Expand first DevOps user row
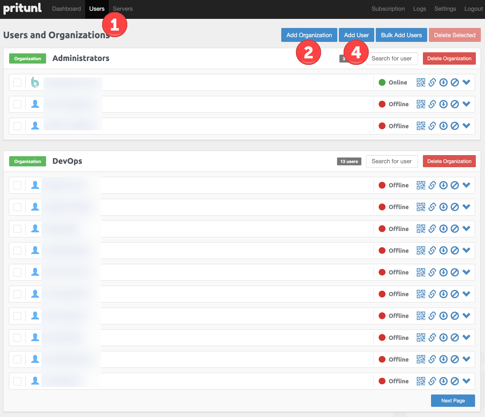Viewport: 485px width, 417px height. 466,185
